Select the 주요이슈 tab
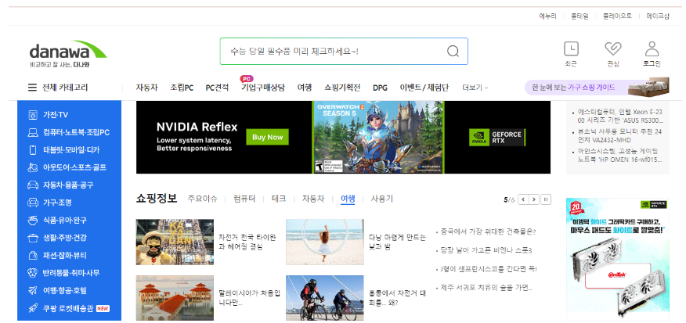Screen dimensions: 686x323 (x=202, y=199)
